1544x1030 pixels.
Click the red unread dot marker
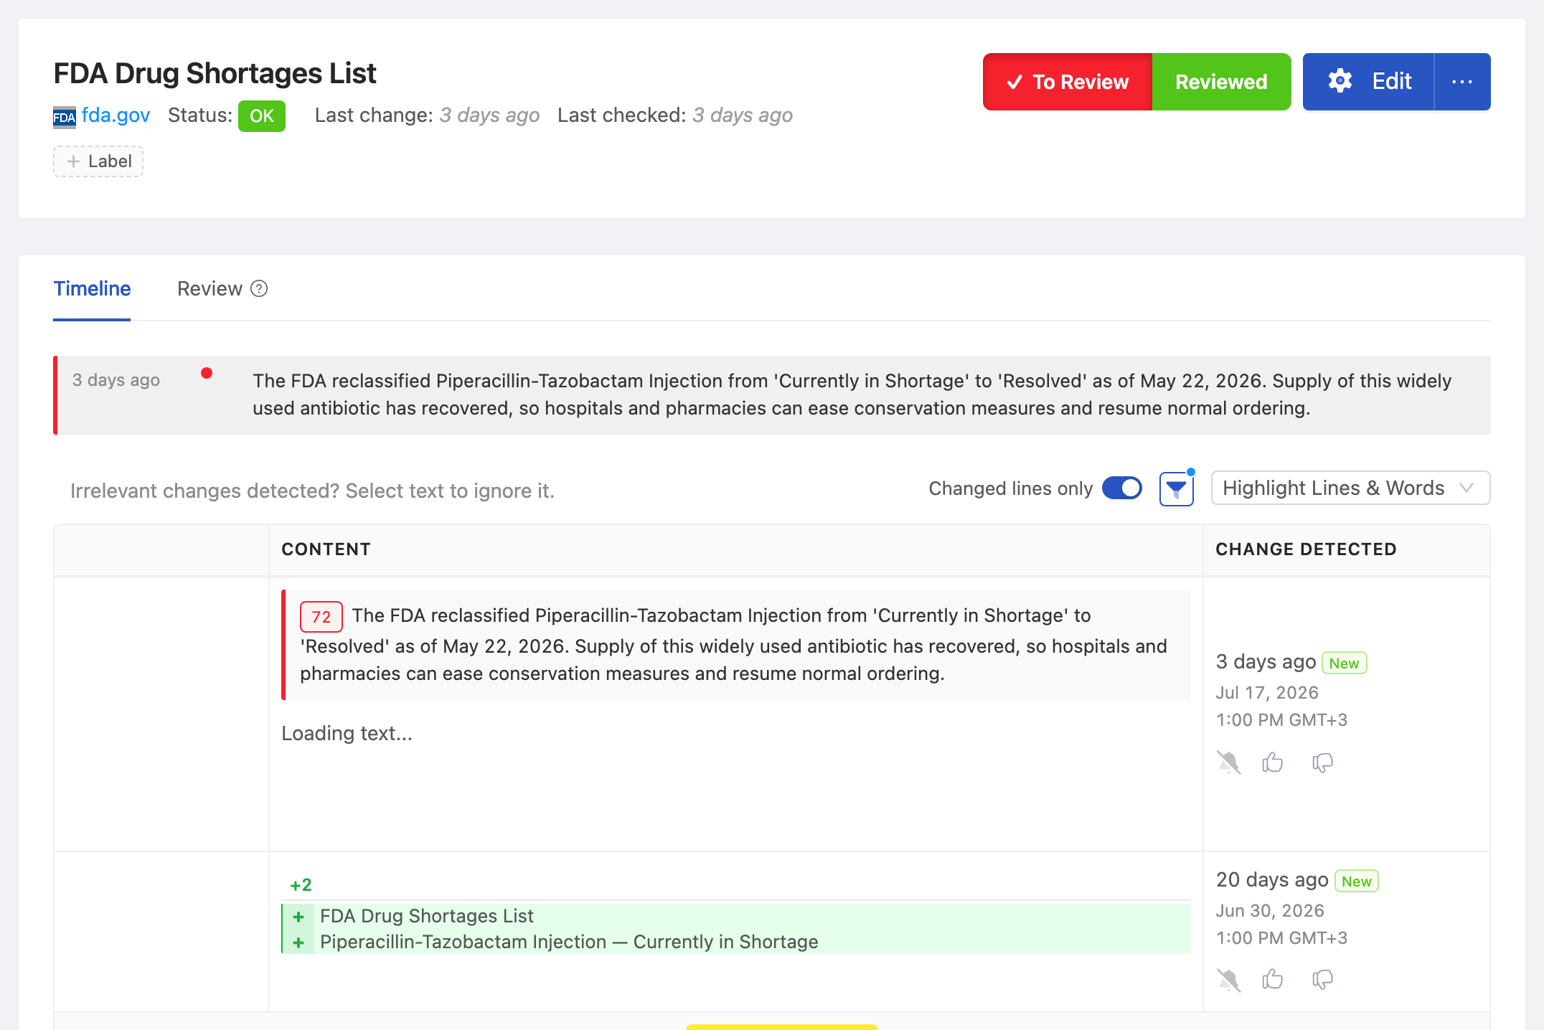207,373
